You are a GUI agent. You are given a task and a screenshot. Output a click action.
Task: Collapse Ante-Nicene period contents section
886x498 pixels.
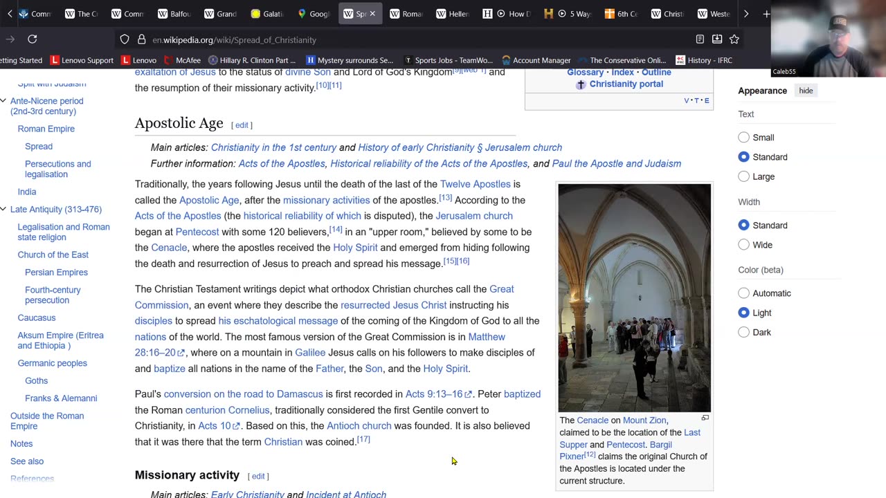pos(3,101)
